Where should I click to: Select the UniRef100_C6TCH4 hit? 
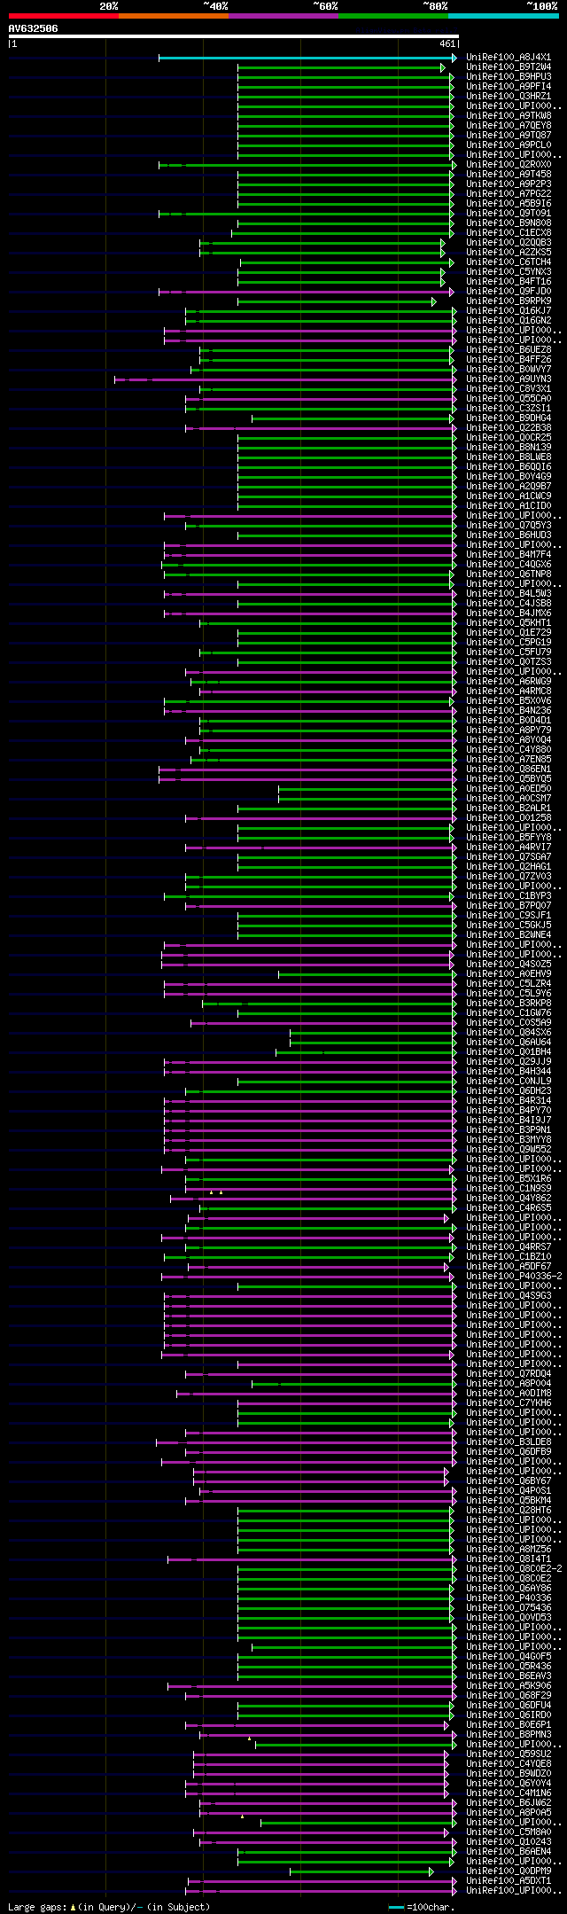point(509,262)
